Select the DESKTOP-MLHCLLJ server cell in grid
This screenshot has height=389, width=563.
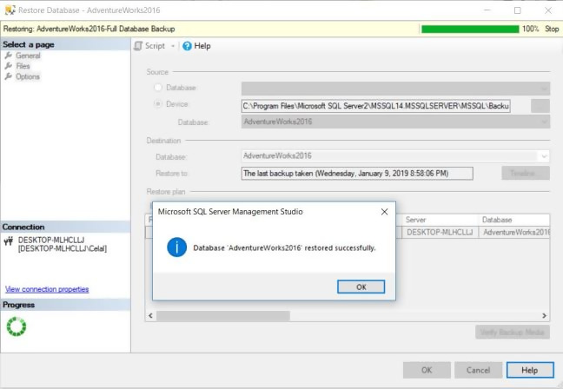point(440,233)
